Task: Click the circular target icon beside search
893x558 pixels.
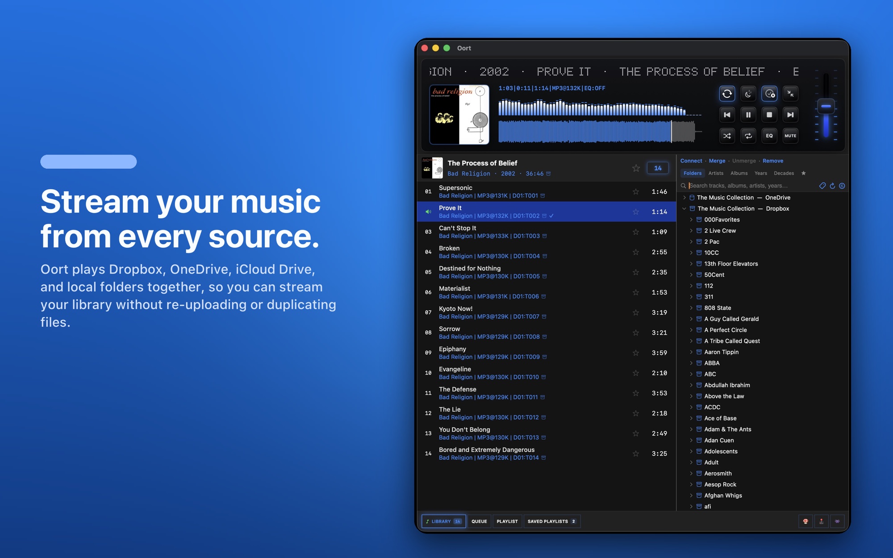Action: 842,186
